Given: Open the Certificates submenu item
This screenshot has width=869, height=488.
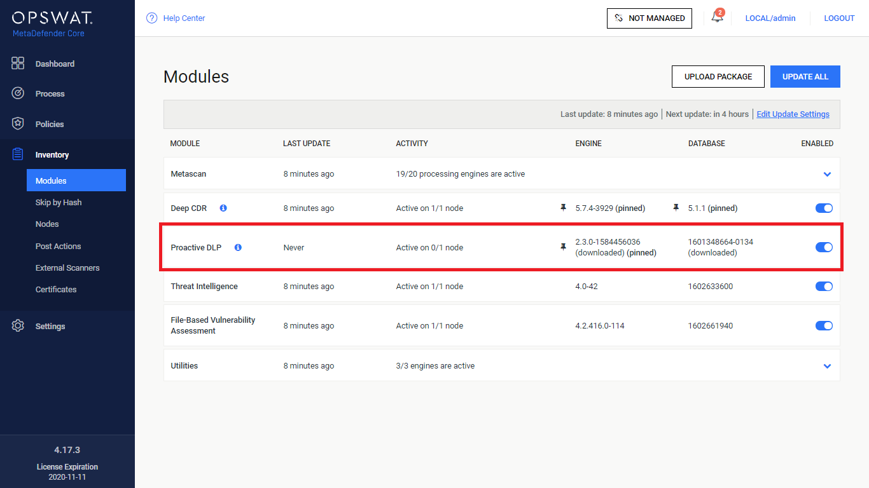Looking at the screenshot, I should 56,289.
